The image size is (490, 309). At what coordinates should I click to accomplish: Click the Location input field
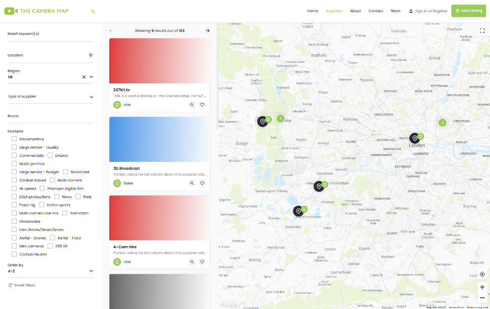tap(47, 55)
